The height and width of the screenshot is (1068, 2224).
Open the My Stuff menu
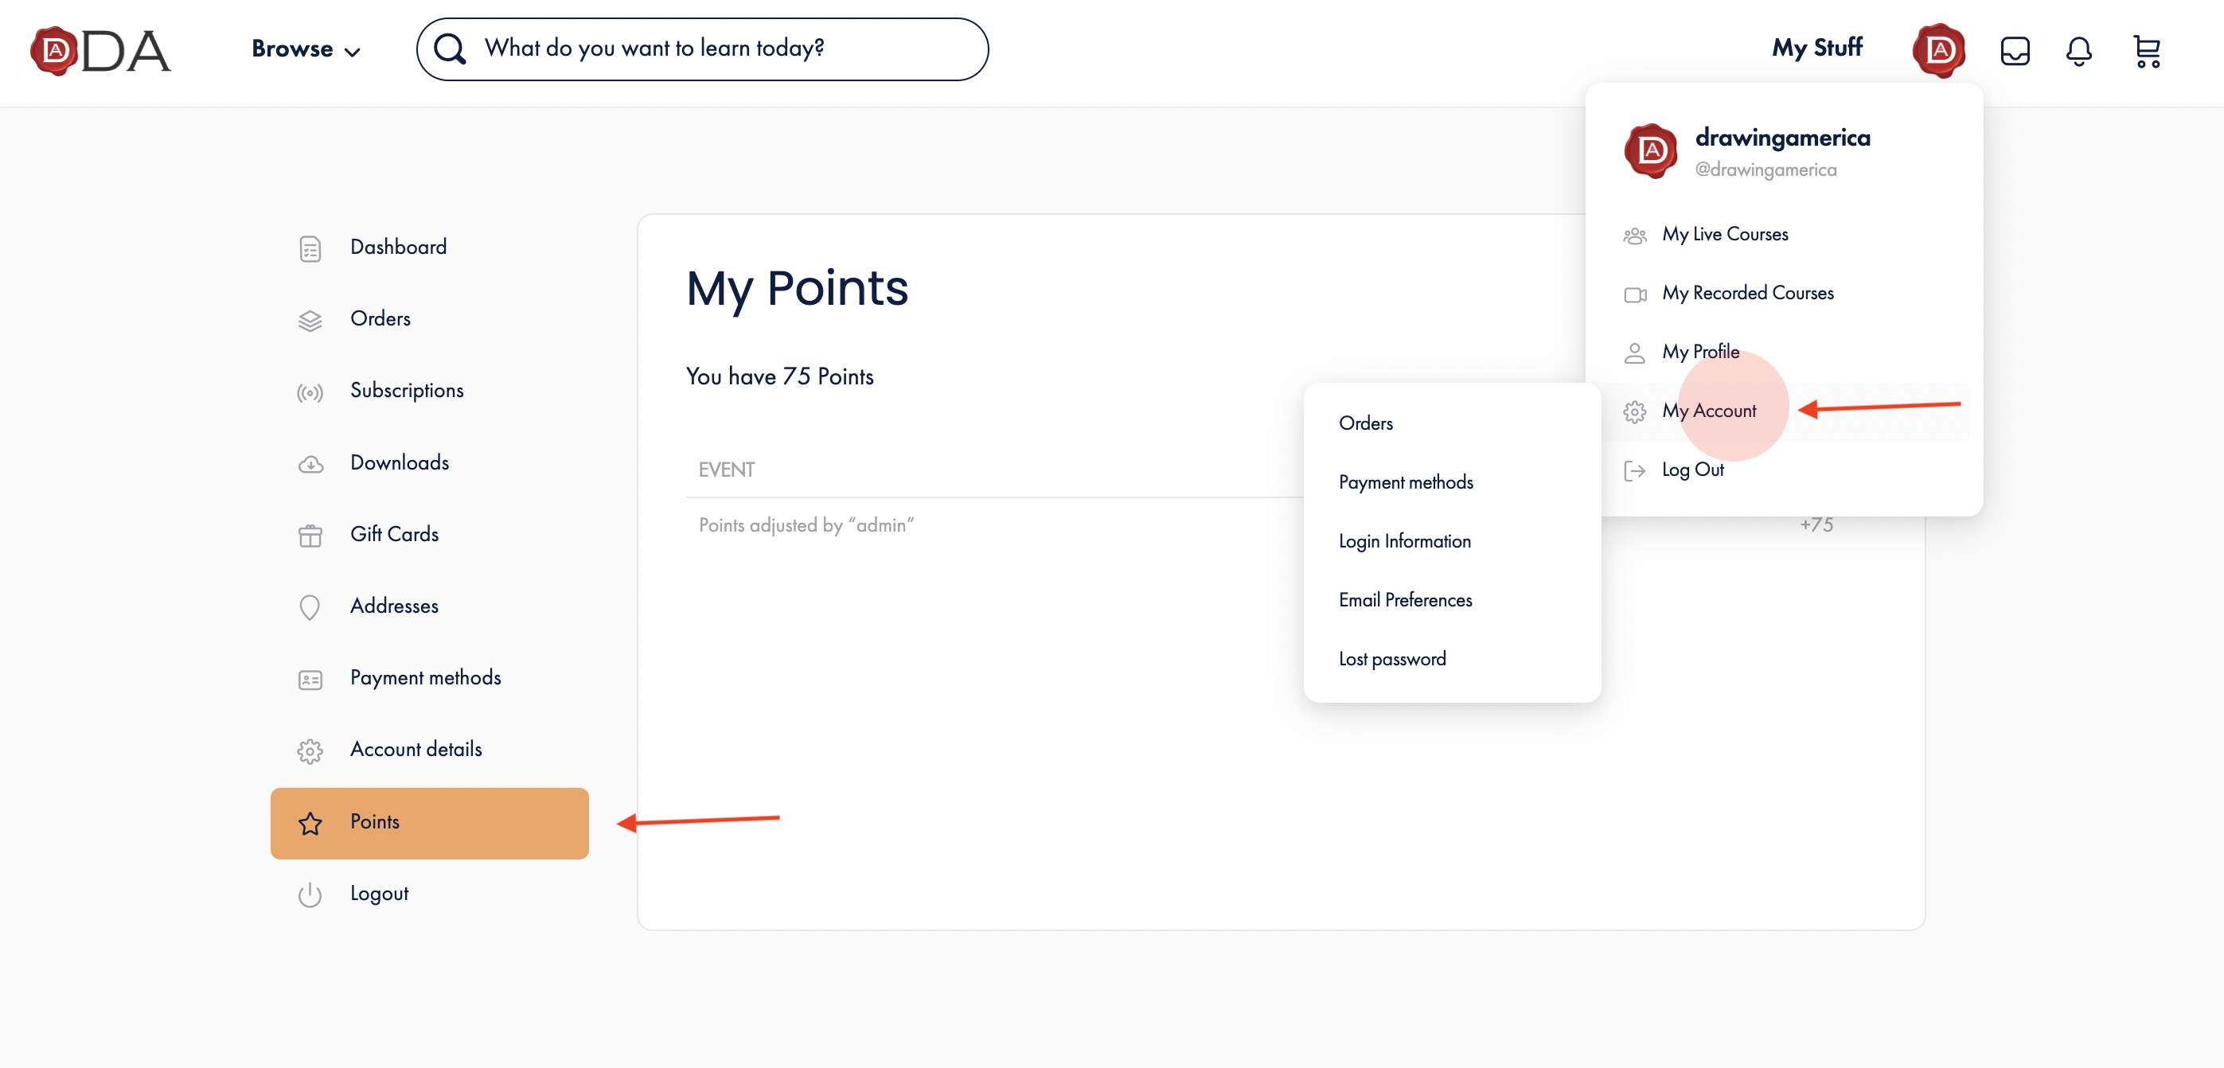point(1816,48)
